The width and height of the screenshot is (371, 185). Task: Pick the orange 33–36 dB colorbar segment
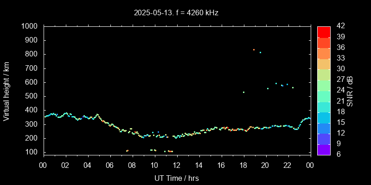(x=324, y=53)
